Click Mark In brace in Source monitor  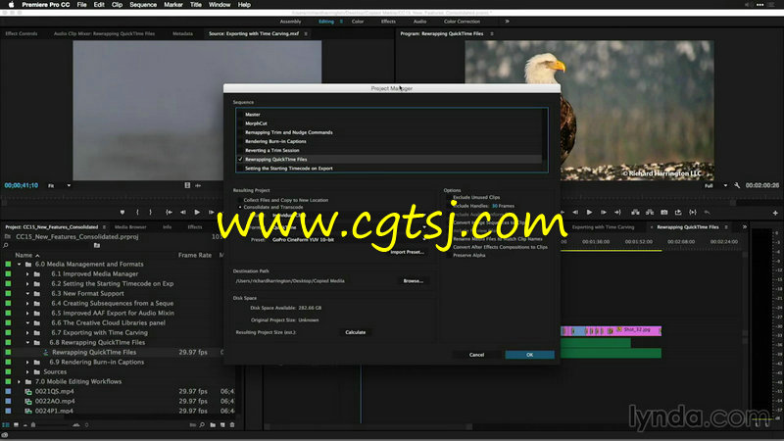137,213
